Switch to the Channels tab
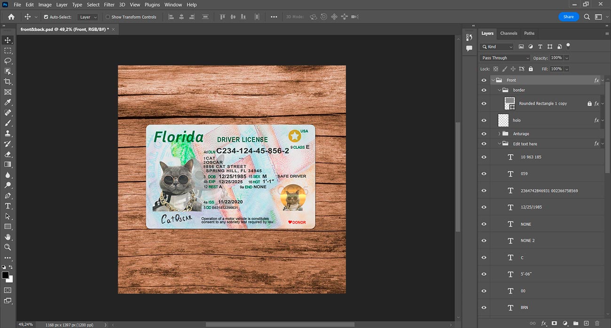Image resolution: width=611 pixels, height=328 pixels. pos(509,33)
